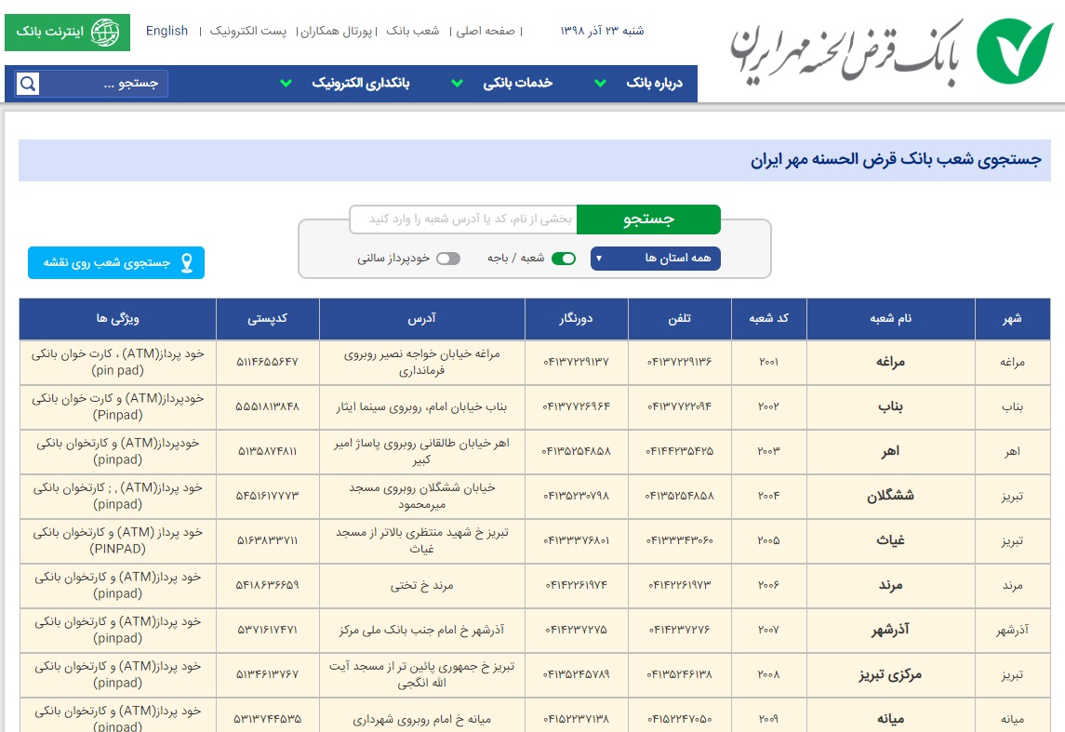Click the اینترنت بانک button
The height and width of the screenshot is (732, 1065).
(67, 32)
